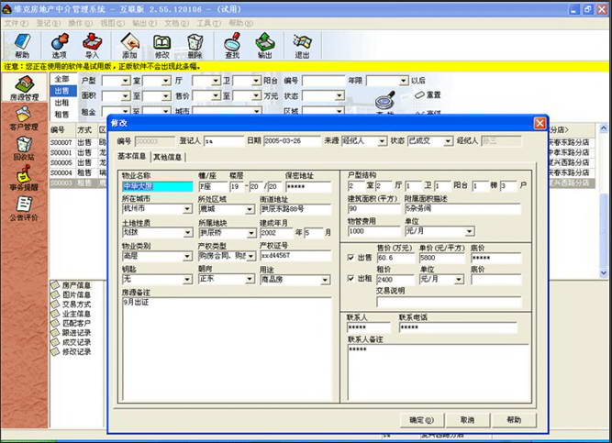Switch to the 其他信息 tab
Image resolution: width=612 pixels, height=443 pixels.
click(167, 157)
